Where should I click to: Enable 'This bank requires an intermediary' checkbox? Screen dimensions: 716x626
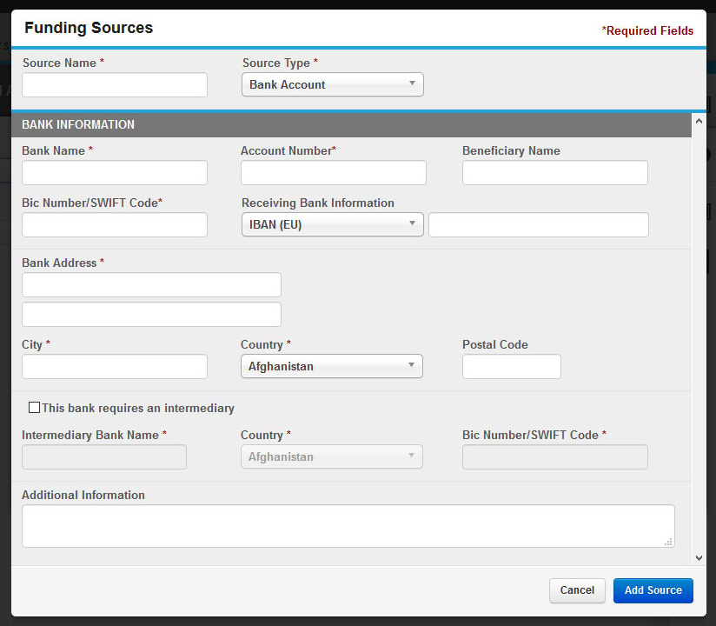coord(34,407)
